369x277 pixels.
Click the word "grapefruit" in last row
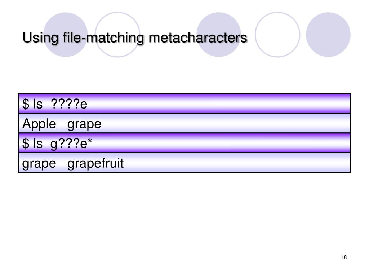95,163
